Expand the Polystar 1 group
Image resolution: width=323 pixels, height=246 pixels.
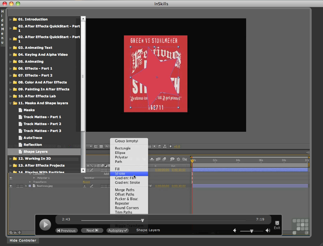click(34, 178)
